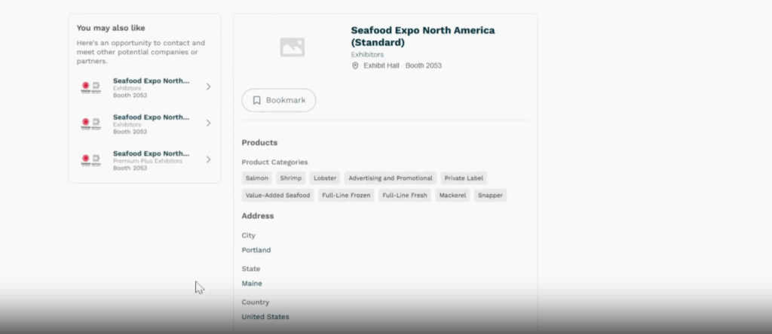Open the Premium Plus Exhibitors listing chevron
The width and height of the screenshot is (772, 334).
coord(208,159)
